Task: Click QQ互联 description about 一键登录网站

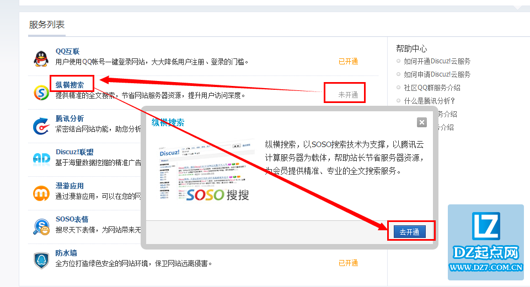Action: click(x=152, y=62)
